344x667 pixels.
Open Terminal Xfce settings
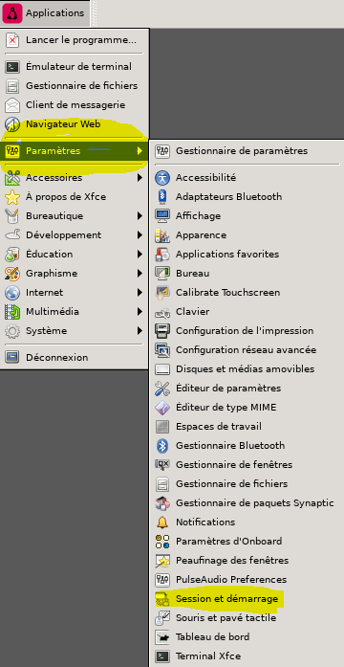pos(247,656)
